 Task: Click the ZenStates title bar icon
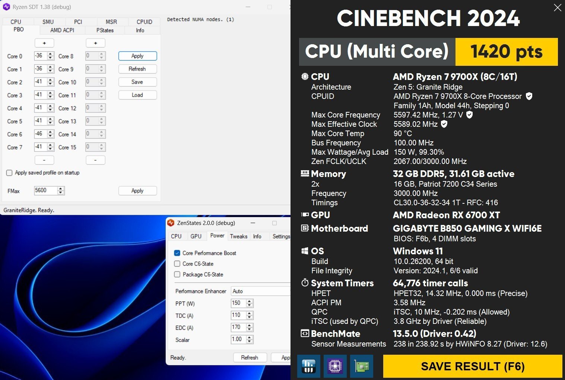[x=171, y=223]
